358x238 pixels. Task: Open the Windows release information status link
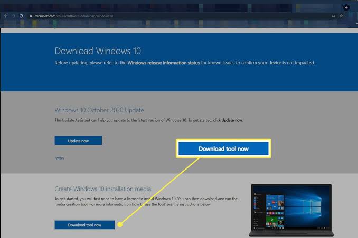pos(164,63)
